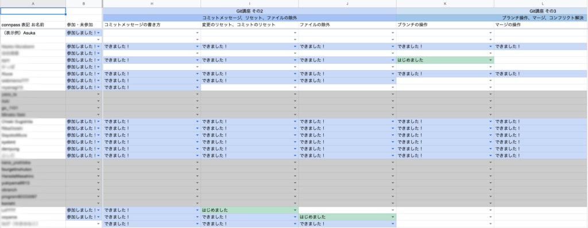Open the empty コミットメッセージの書き方 dropdown in Asuka row
The height and width of the screenshot is (228, 588).
pyautogui.click(x=197, y=33)
